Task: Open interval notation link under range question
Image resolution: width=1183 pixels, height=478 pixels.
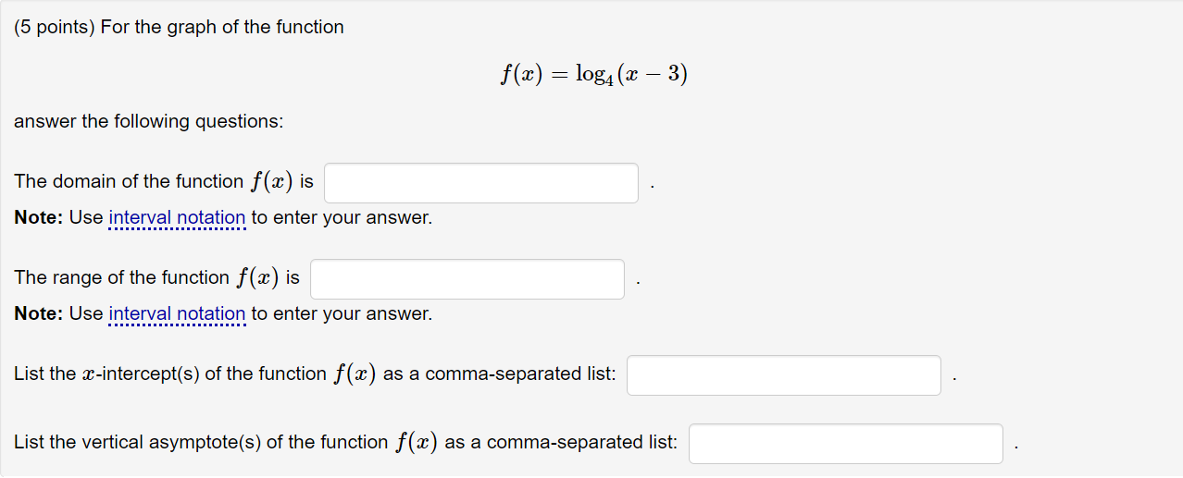Action: 177,314
